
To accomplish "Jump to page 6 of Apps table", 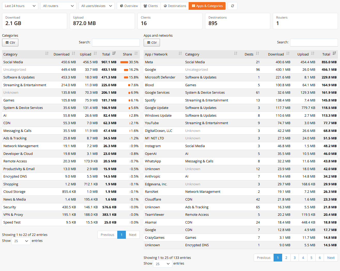I will click(x=320, y=258).
